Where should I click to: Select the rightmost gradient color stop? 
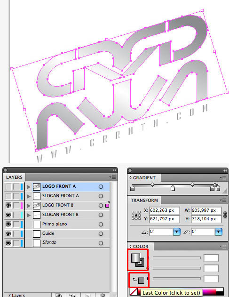click(x=218, y=188)
